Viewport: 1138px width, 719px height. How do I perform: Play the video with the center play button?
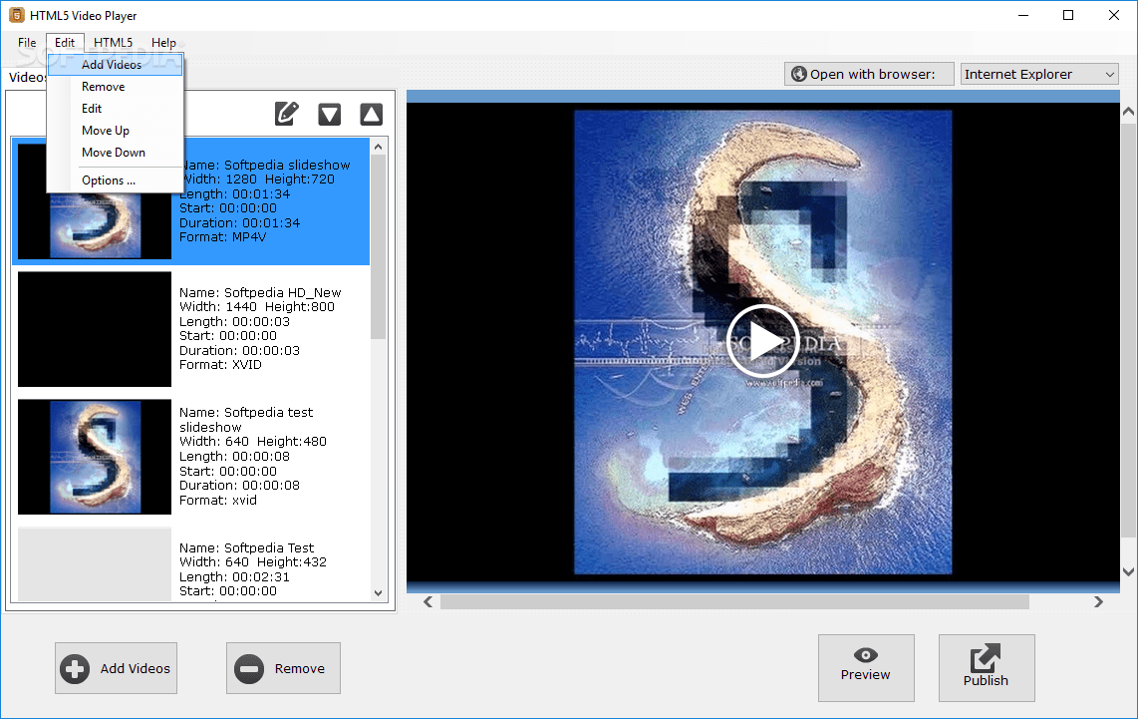point(762,341)
